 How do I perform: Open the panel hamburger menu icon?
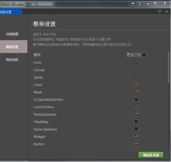[x=166, y=12]
